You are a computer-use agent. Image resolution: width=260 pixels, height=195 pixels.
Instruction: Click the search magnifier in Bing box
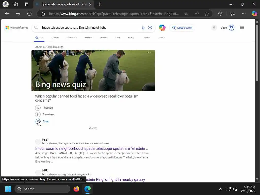pos(36,27)
